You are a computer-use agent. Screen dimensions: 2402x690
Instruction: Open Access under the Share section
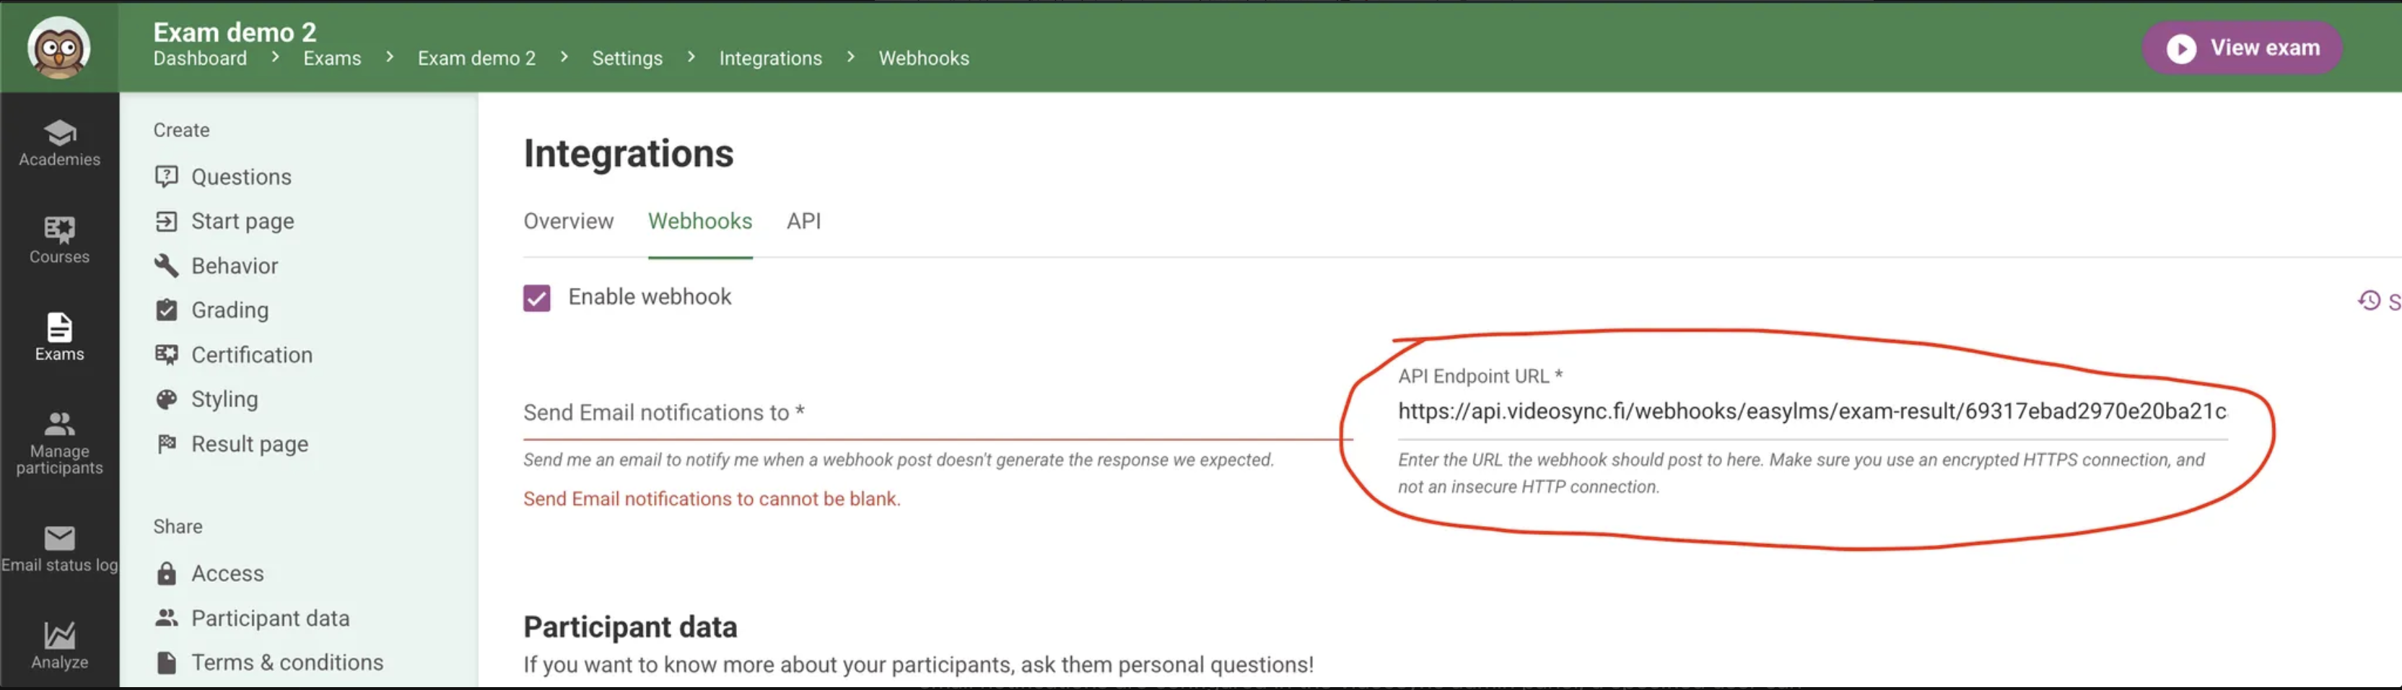[x=227, y=574]
